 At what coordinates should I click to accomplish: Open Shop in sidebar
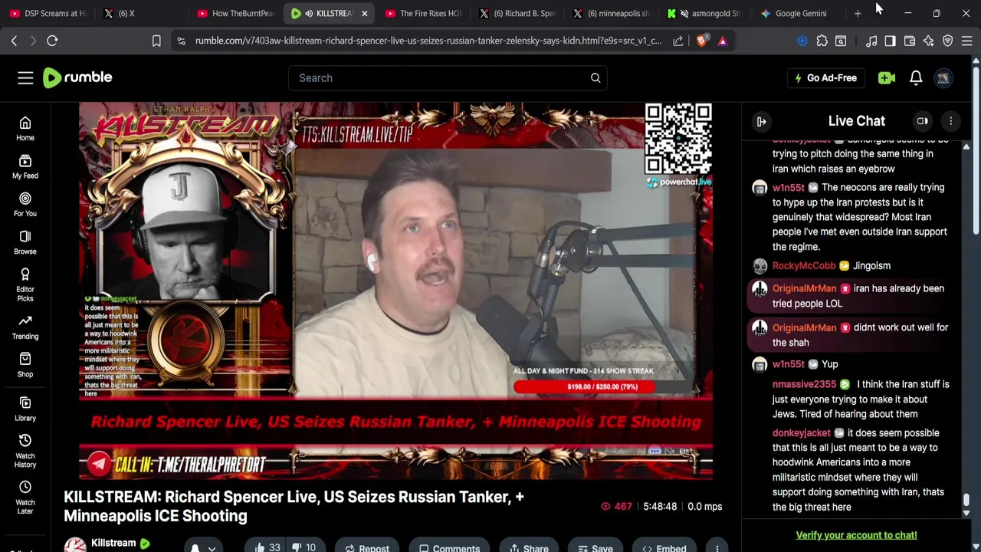pos(25,365)
